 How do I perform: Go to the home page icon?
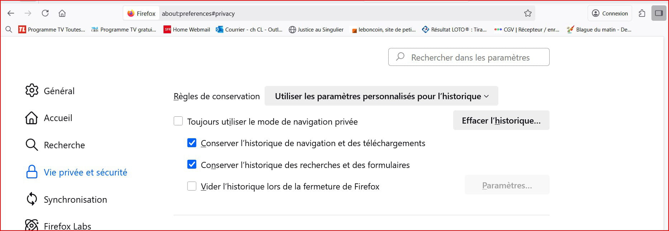point(62,13)
